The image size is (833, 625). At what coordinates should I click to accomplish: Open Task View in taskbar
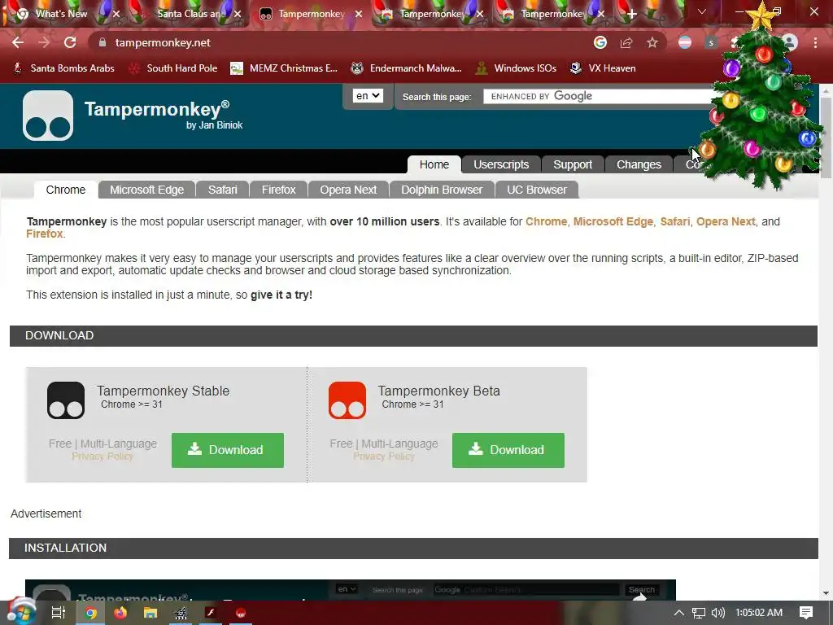pos(59,613)
